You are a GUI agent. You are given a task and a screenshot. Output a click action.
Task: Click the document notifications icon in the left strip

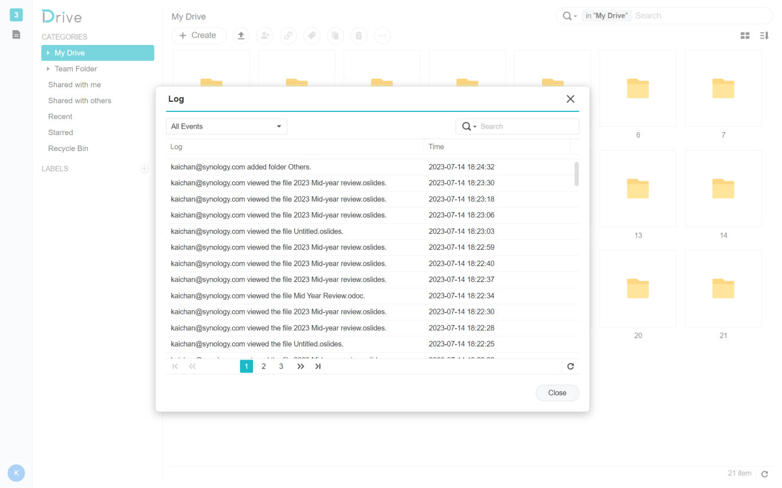16,34
